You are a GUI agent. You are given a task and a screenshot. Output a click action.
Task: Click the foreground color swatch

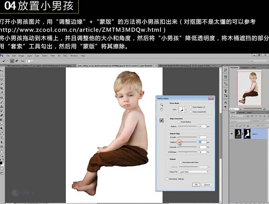point(1,163)
